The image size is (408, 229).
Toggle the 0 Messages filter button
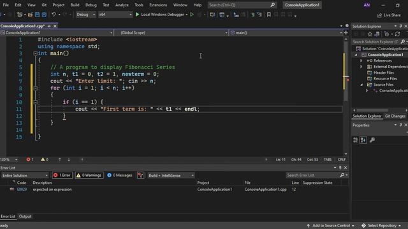pos(120,176)
